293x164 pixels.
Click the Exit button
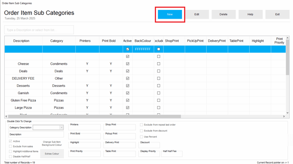[277, 14]
